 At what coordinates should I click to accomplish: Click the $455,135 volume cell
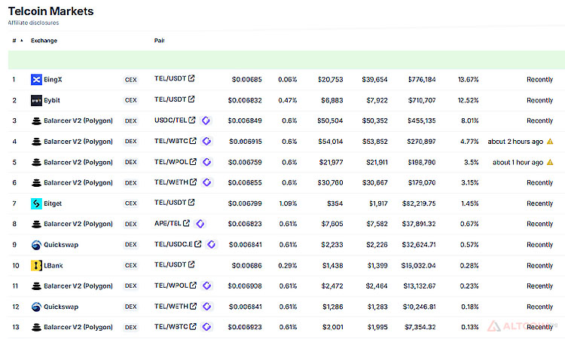point(422,121)
